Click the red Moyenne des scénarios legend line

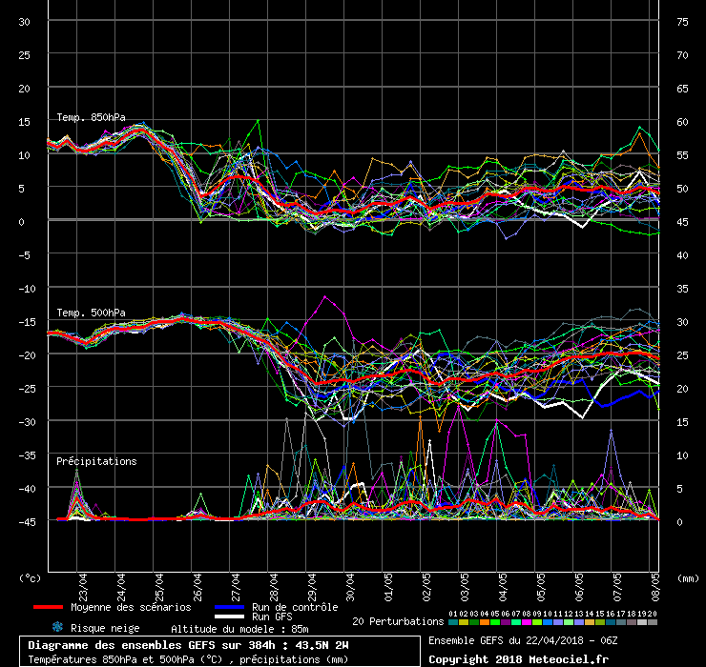[x=48, y=607]
